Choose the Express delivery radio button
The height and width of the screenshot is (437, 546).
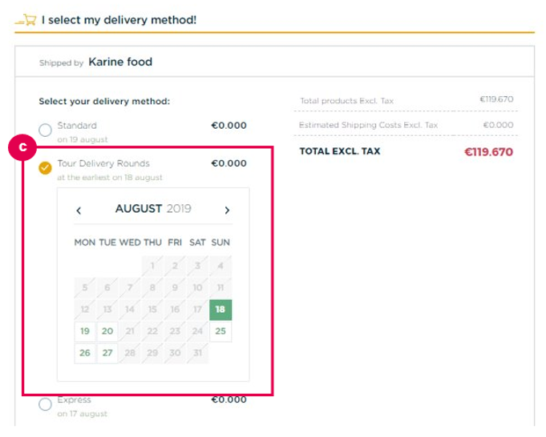(x=45, y=404)
